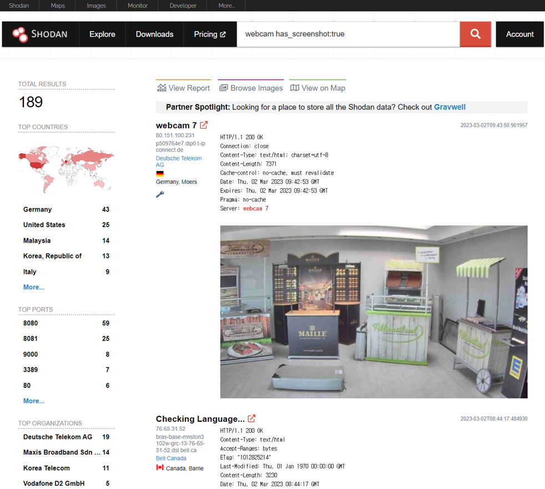Filter results by Malaysia
The image size is (545, 489).
click(66, 240)
